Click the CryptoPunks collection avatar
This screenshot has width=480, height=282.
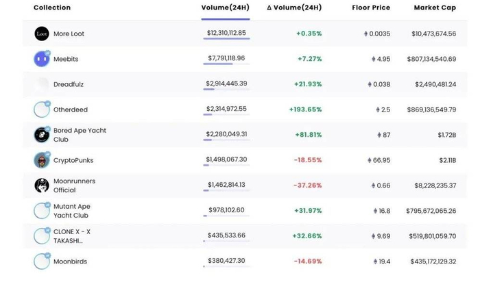42,160
